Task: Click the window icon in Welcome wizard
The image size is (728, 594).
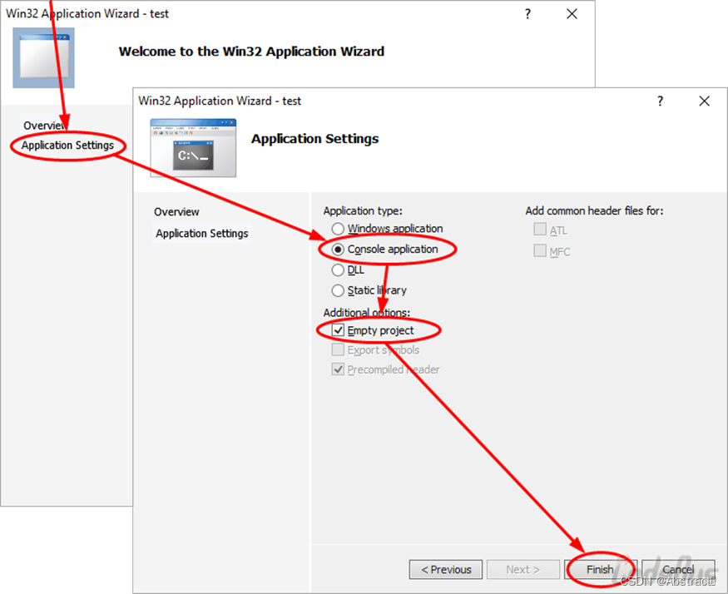Action: (43, 57)
